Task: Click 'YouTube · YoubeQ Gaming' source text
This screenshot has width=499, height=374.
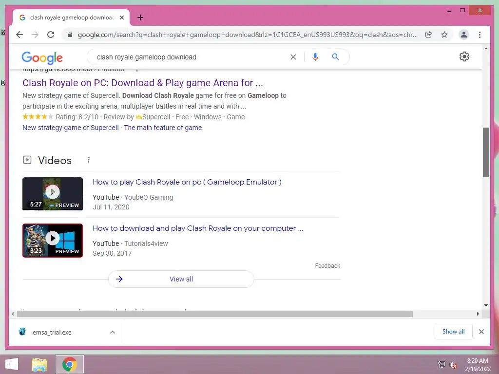Action: [x=133, y=197]
